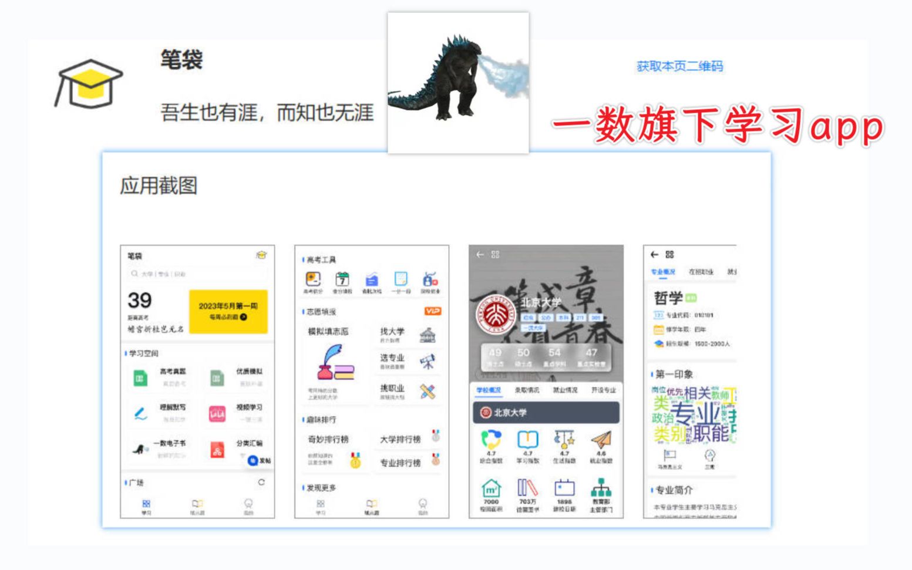Select the 学习 bottom tab in the first screenshot

pos(146,507)
